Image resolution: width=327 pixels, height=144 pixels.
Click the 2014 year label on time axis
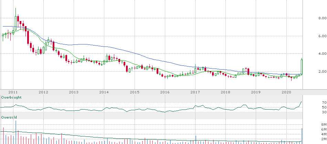point(104,92)
